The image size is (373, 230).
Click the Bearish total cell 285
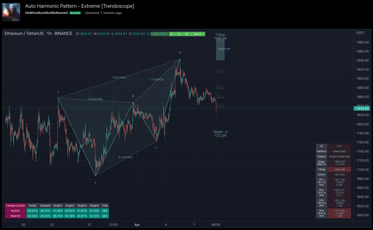click(105, 216)
